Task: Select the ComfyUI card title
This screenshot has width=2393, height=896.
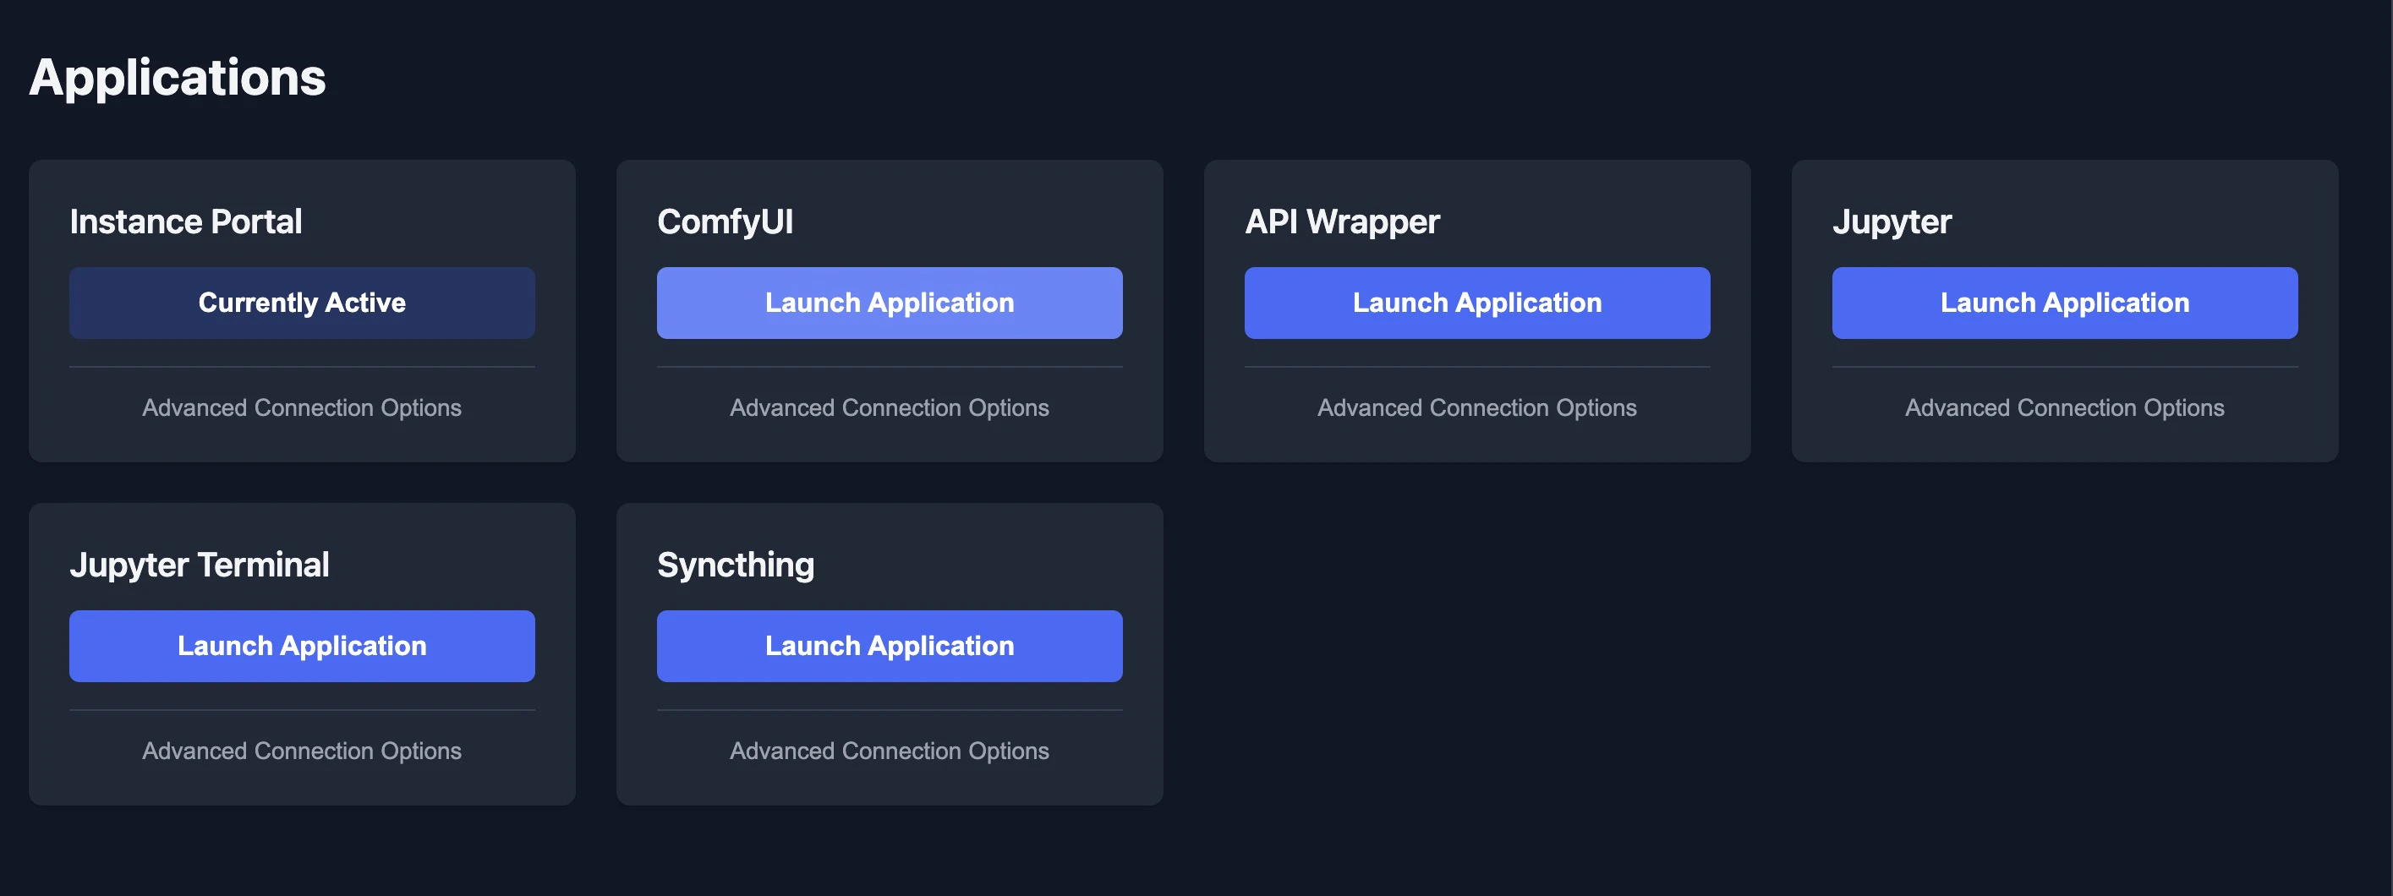Action: [726, 221]
